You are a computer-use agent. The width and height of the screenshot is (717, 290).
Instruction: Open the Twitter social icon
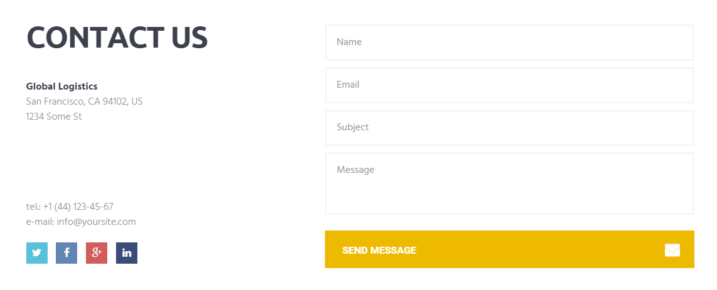pos(36,253)
